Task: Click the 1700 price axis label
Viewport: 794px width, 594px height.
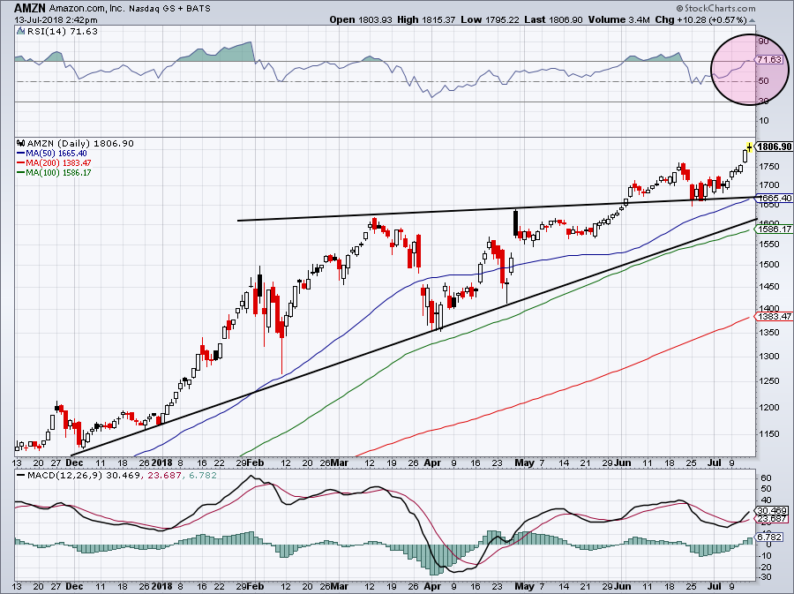Action: coord(768,186)
